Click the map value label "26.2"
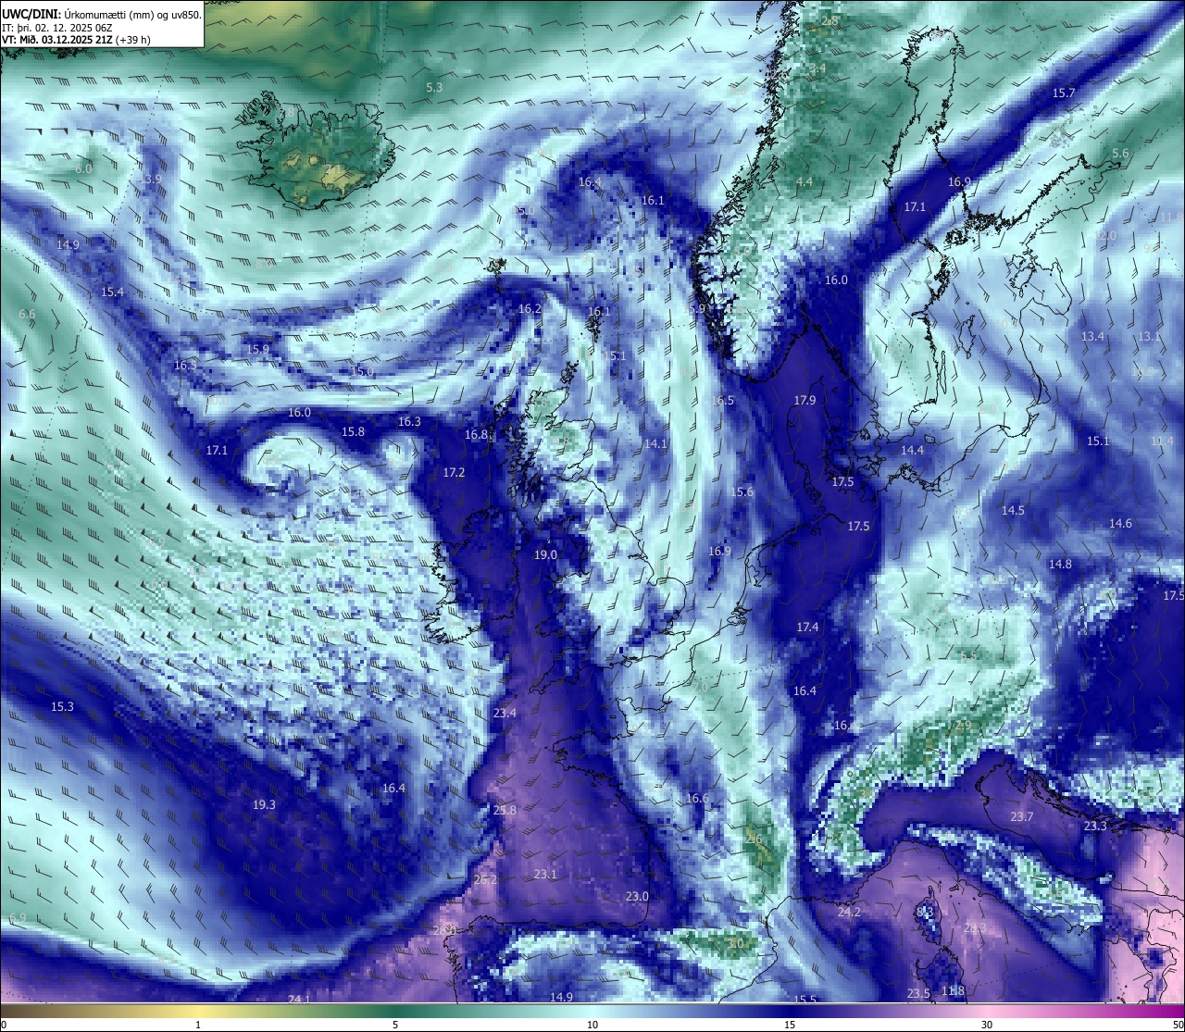This screenshot has width=1185, height=1032. point(485,880)
